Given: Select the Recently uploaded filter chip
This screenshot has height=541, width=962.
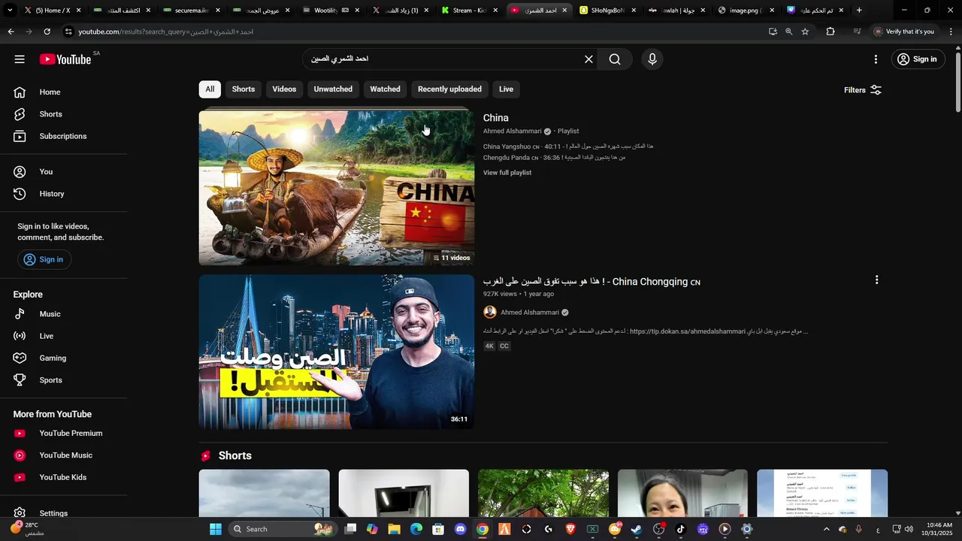Looking at the screenshot, I should [x=449, y=89].
